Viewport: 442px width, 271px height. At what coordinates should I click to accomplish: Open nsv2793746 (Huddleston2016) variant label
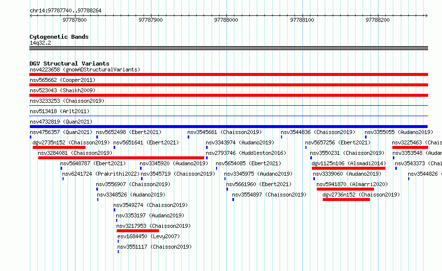246,153
